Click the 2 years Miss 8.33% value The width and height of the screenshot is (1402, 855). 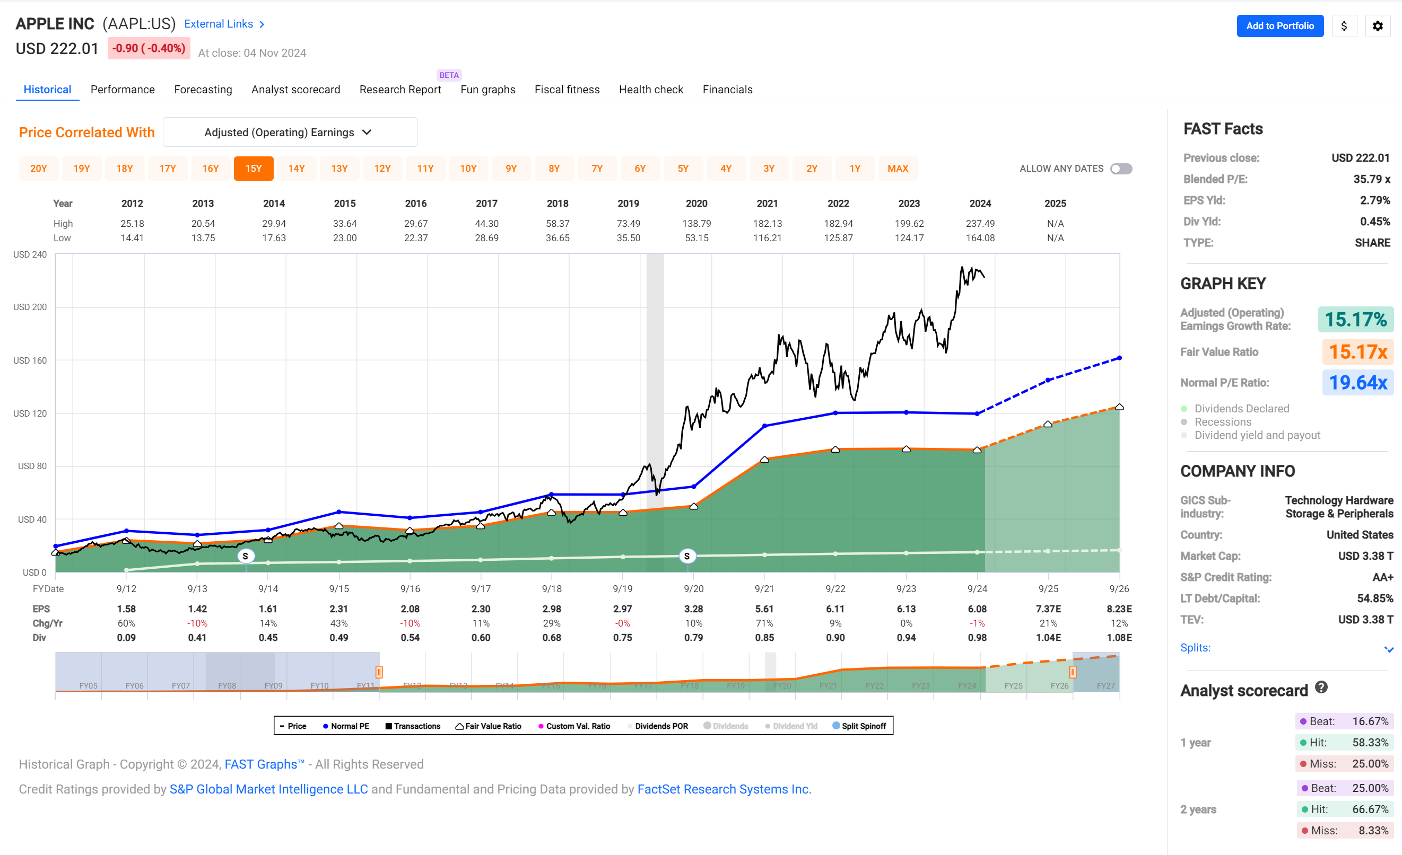[1345, 831]
